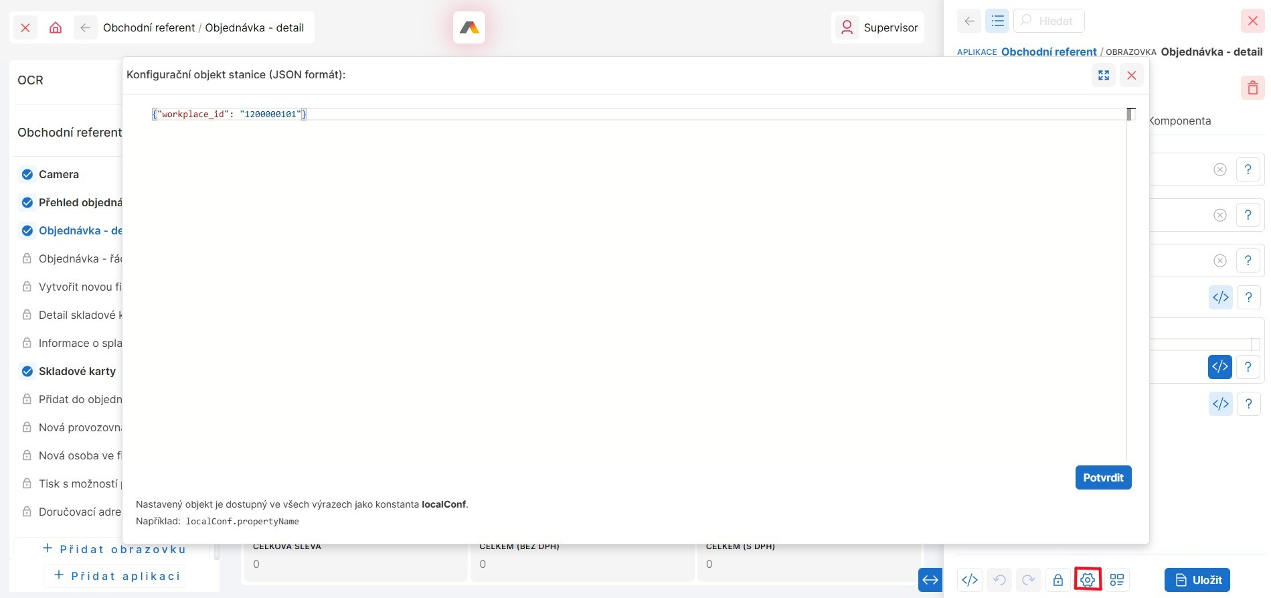Screen dimensions: 1271x598
Task: Open the Supervisor user menu
Action: (878, 27)
